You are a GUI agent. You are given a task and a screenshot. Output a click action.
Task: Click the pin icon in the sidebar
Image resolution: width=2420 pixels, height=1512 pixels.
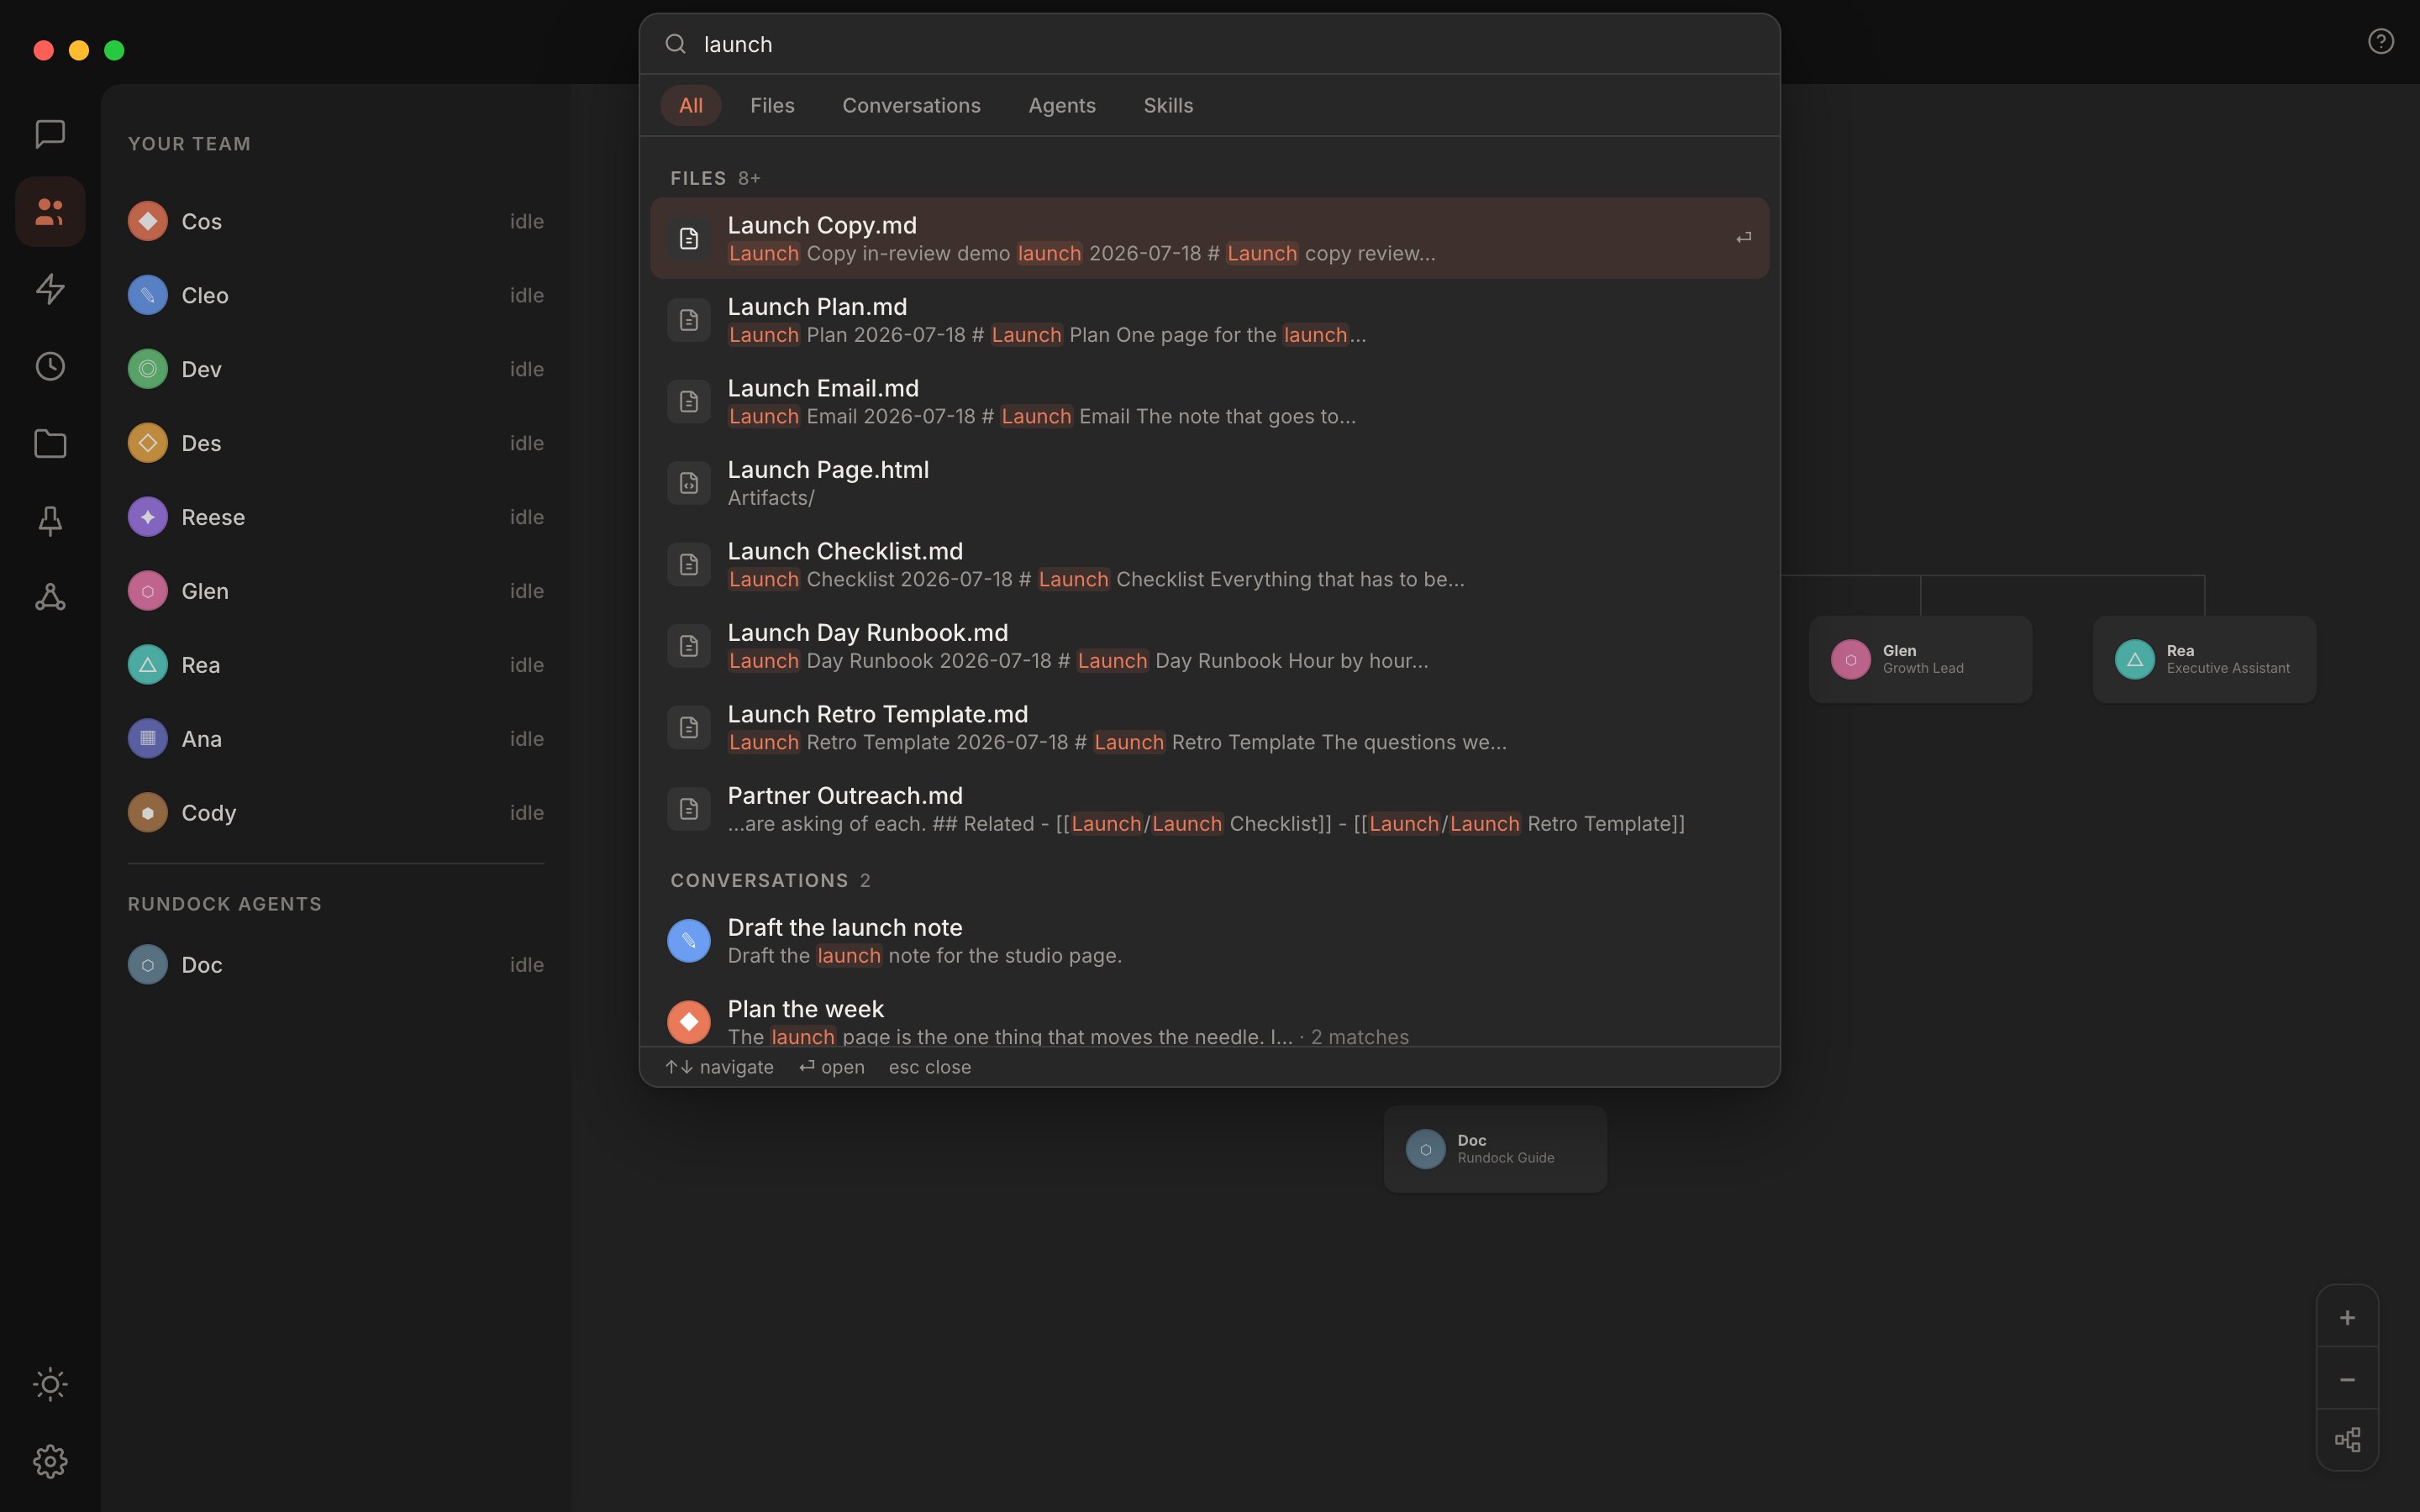point(50,520)
